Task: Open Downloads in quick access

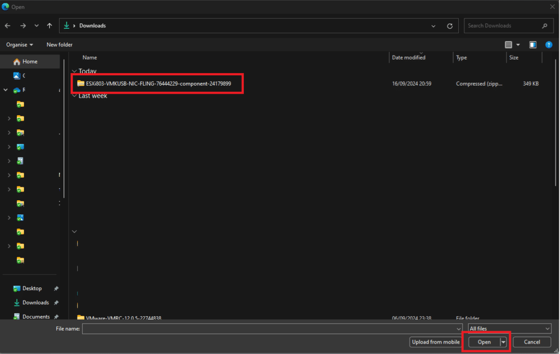Action: point(36,302)
